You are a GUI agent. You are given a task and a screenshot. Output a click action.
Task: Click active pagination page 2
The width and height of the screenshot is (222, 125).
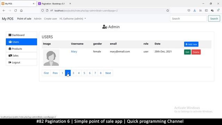68,73
